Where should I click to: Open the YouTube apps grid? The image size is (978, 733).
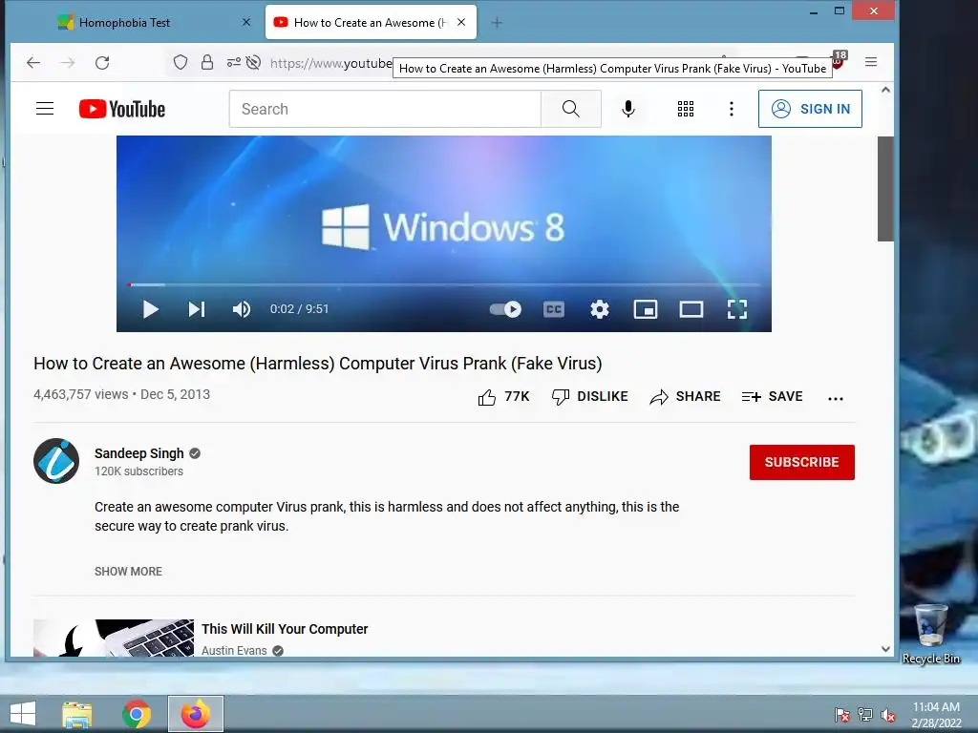(x=686, y=109)
